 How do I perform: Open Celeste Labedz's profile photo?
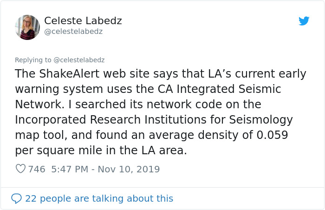click(x=27, y=27)
